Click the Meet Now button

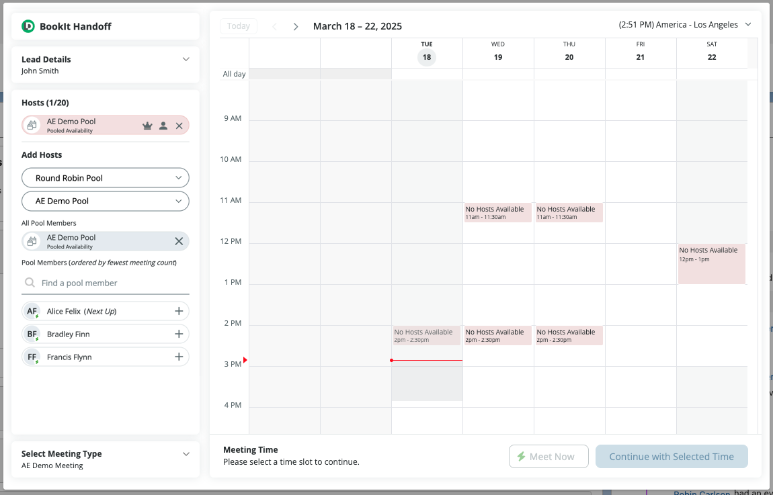tap(548, 457)
